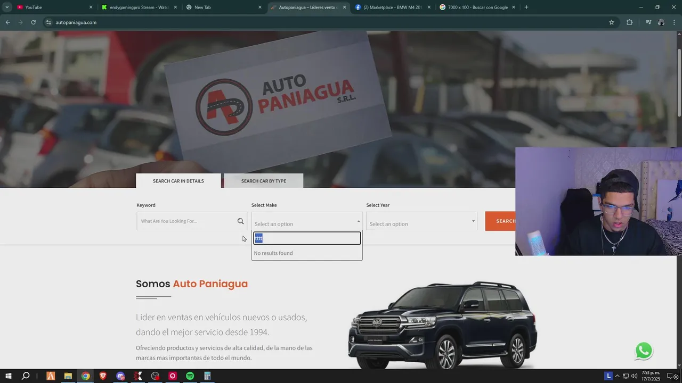The height and width of the screenshot is (383, 682).
Task: Open Chrome extensions puzzle icon
Action: 630,22
